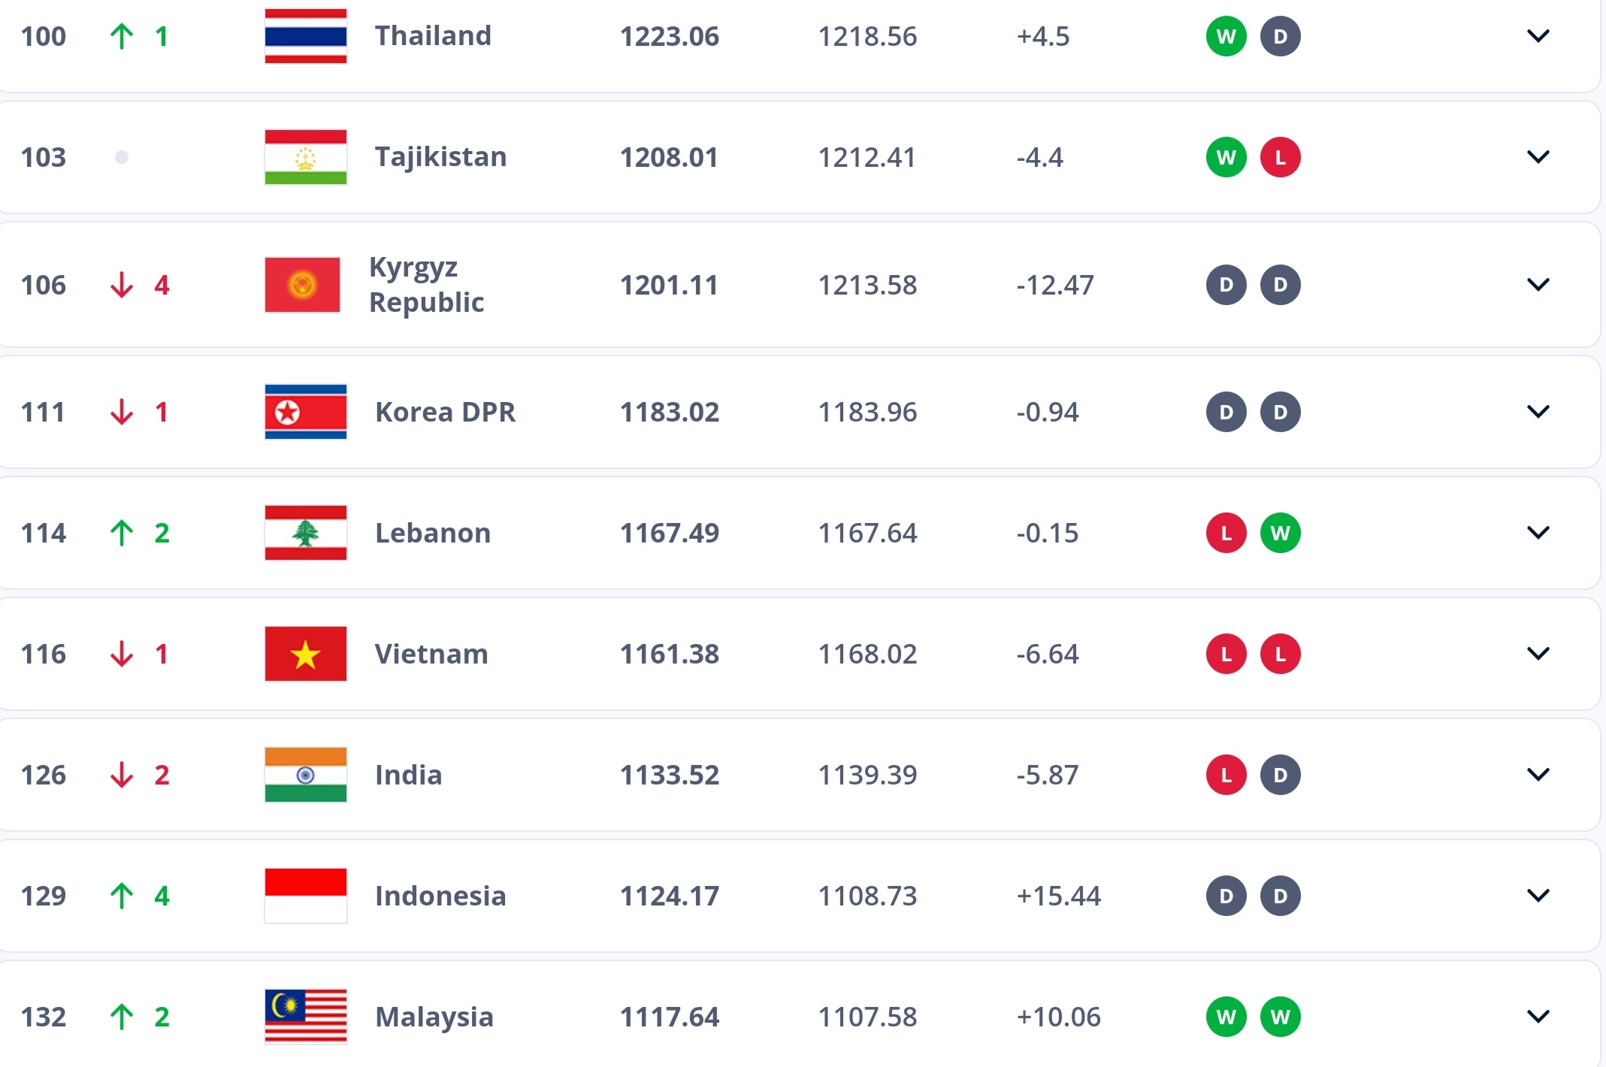Click Lebanon's green W win badge
Screen dimensions: 1606x1067
click(x=1281, y=533)
